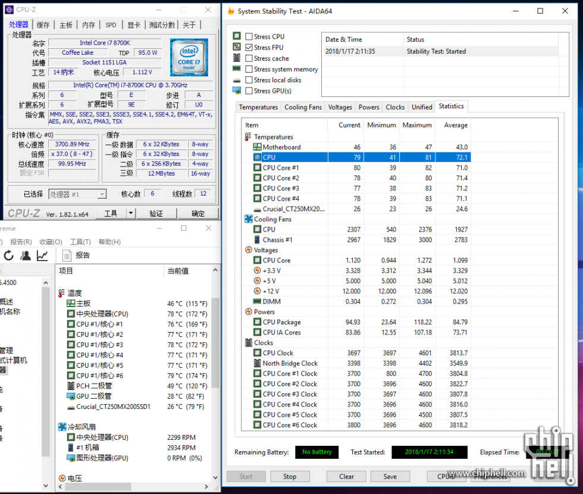Click the DIMM memory icon in Voltages
The height and width of the screenshot is (494, 583).
257,301
